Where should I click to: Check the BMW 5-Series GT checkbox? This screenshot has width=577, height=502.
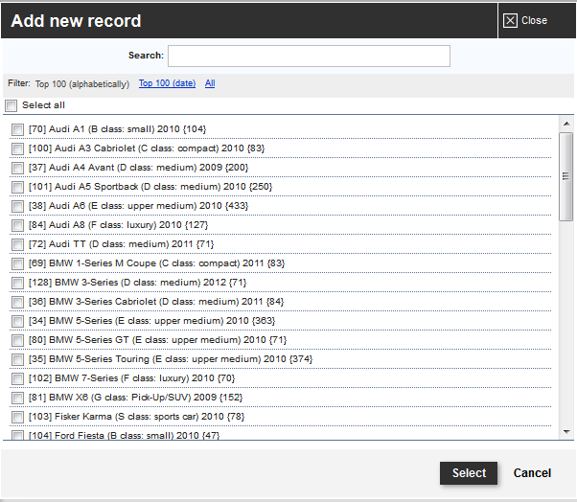(17, 340)
